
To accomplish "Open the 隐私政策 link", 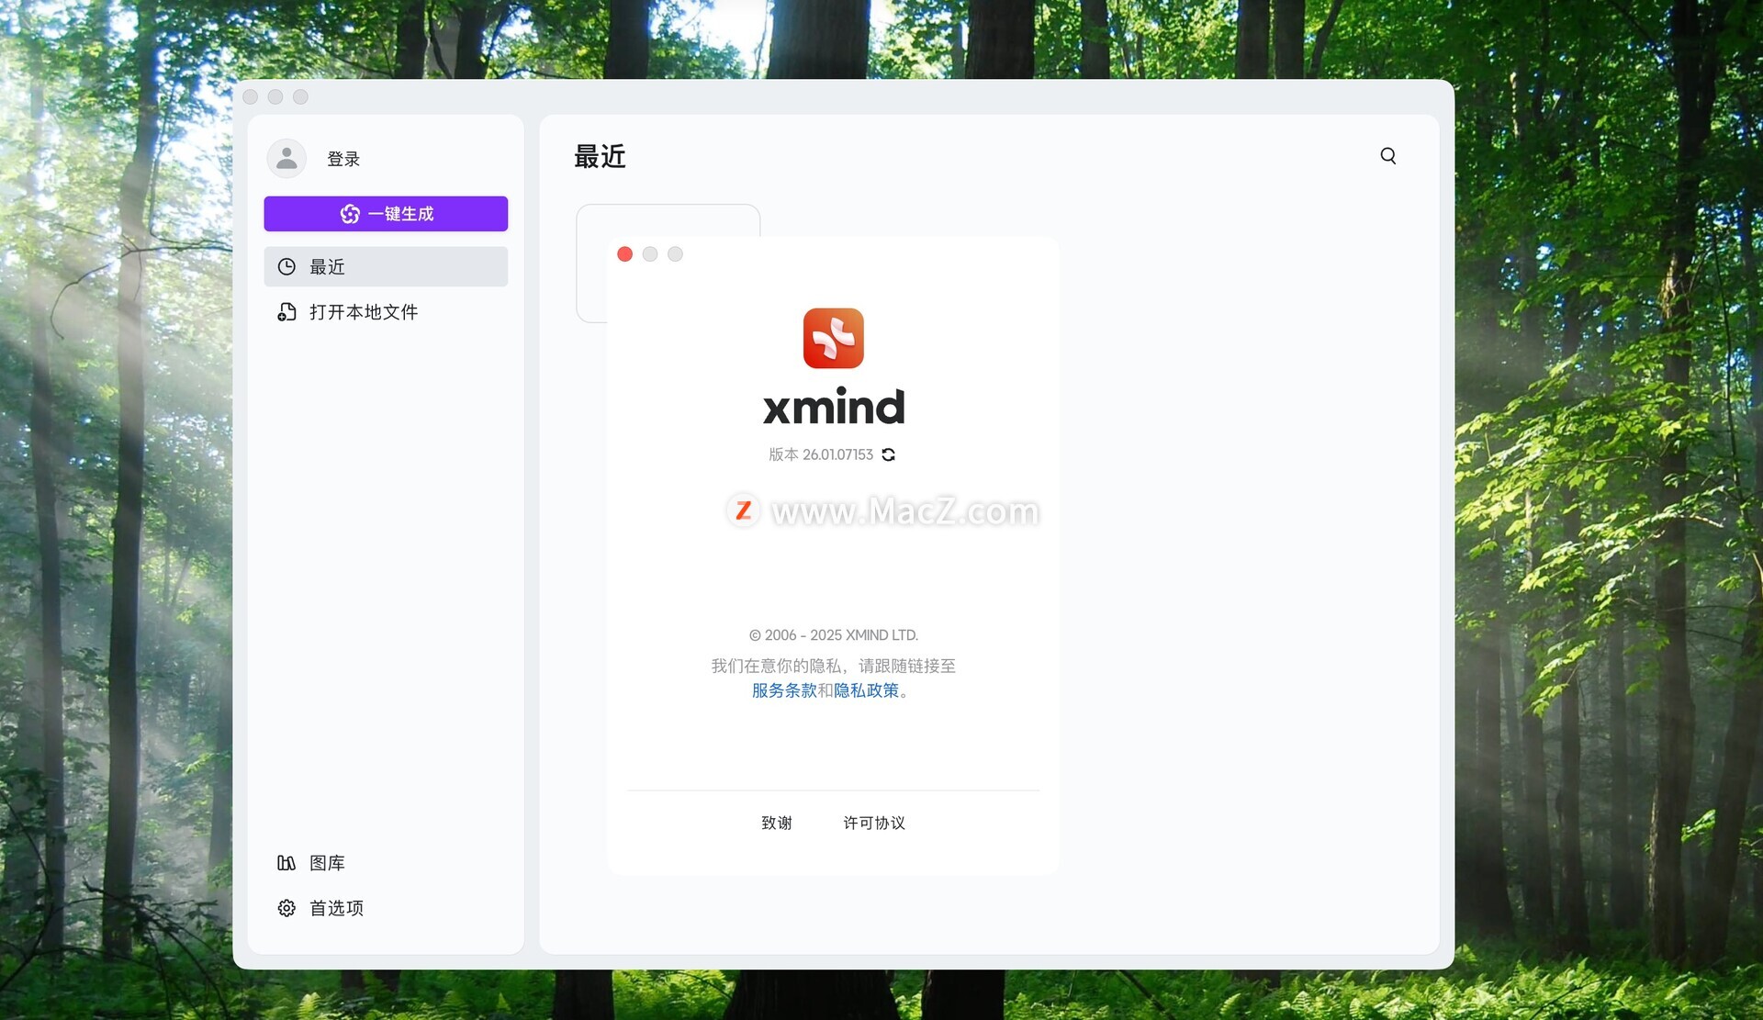I will pyautogui.click(x=866, y=690).
